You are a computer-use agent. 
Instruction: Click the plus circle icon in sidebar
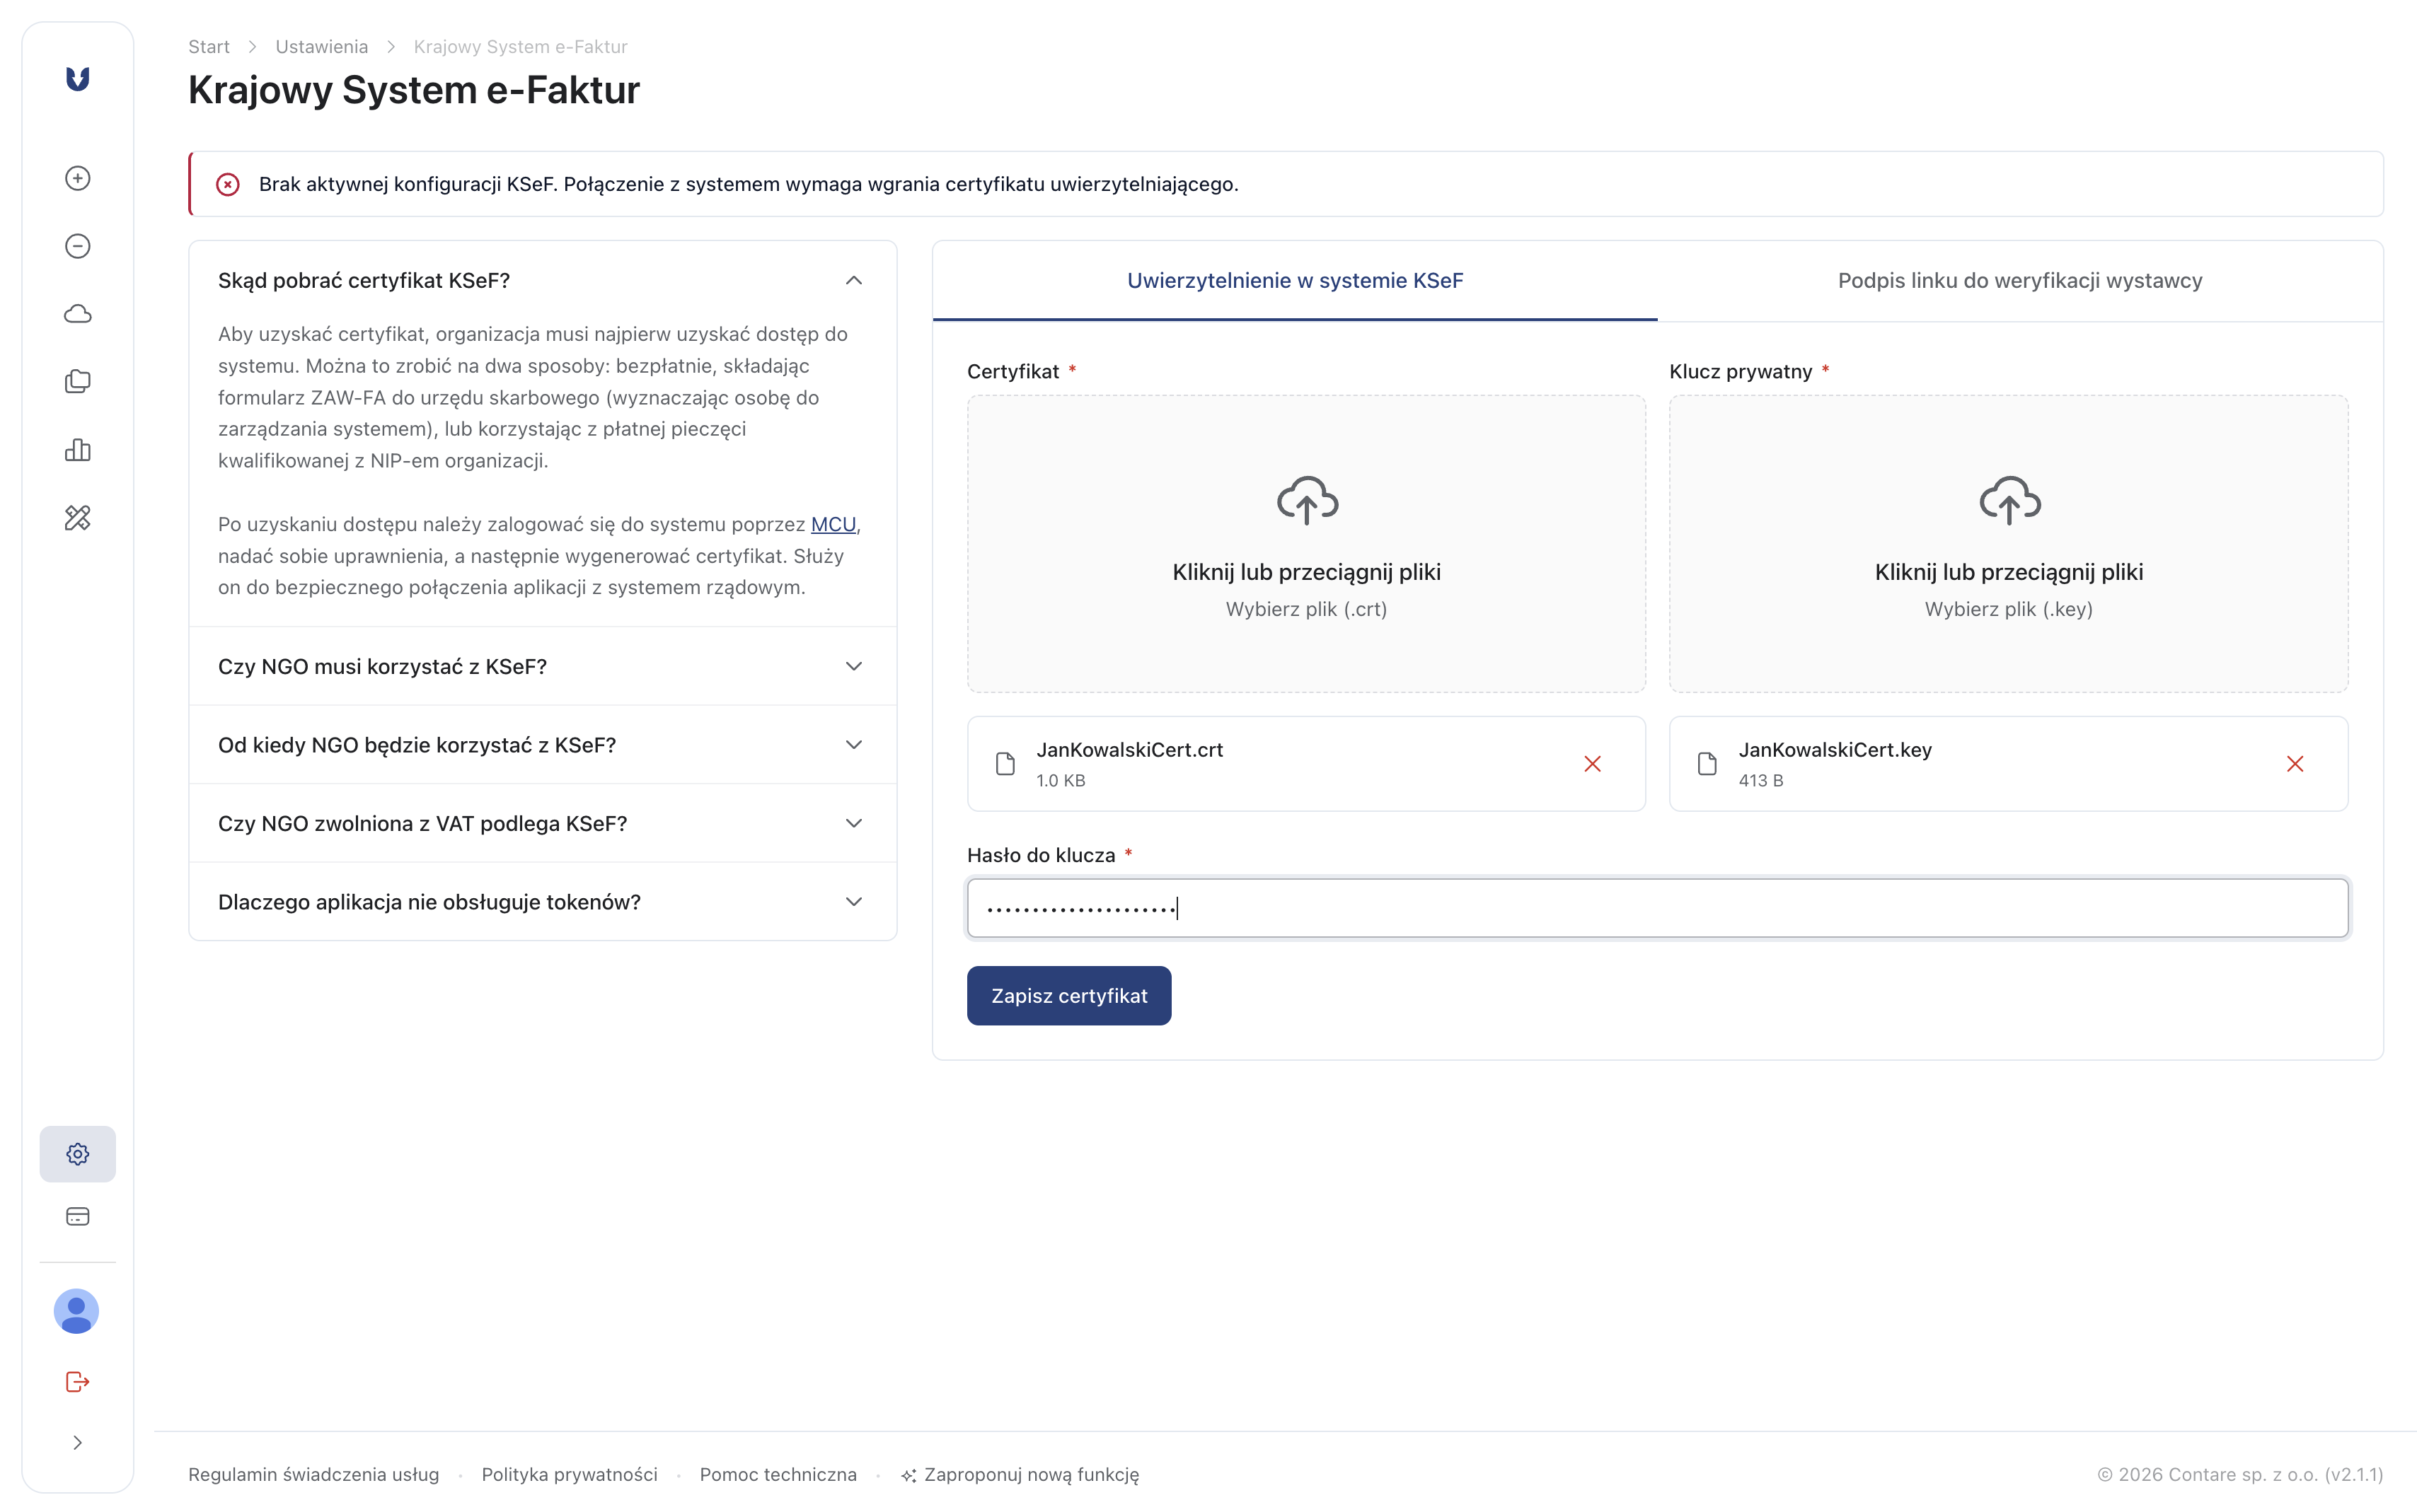click(78, 178)
